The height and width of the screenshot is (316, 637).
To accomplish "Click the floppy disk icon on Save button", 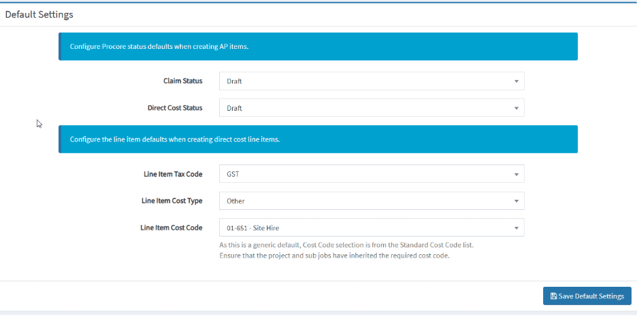I will (x=553, y=296).
